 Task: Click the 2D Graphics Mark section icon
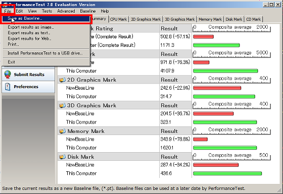[x=62, y=80]
